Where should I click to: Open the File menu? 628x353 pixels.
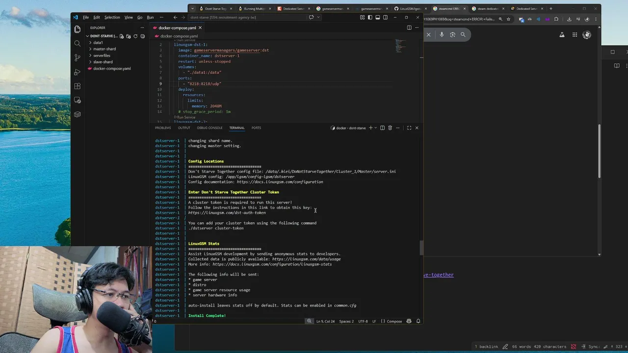coord(86,17)
